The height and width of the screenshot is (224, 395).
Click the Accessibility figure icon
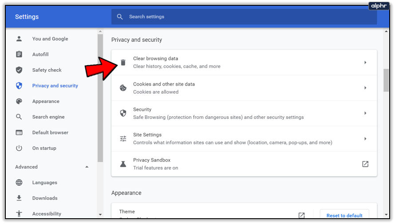tap(19, 214)
